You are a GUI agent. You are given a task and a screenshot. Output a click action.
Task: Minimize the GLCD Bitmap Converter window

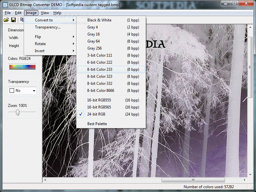226,4
